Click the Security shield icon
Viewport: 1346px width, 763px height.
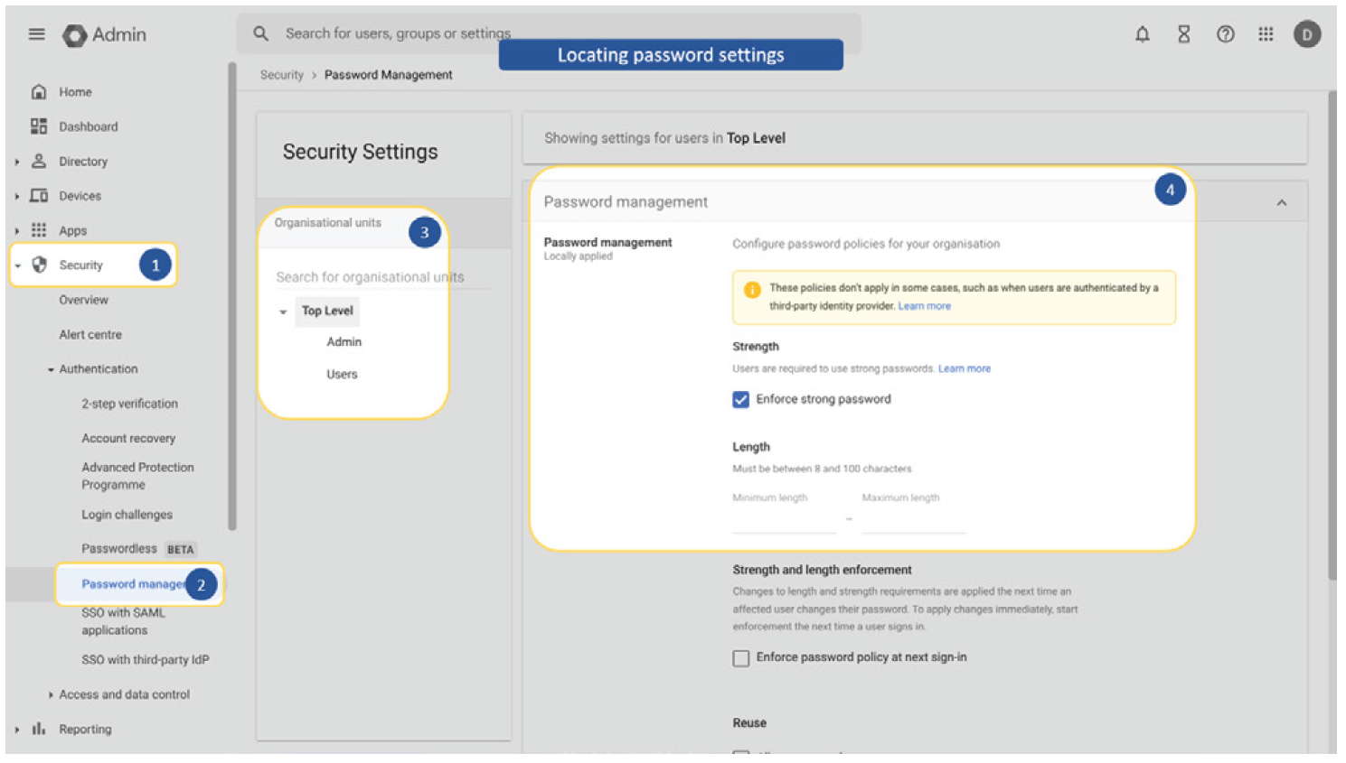point(39,265)
